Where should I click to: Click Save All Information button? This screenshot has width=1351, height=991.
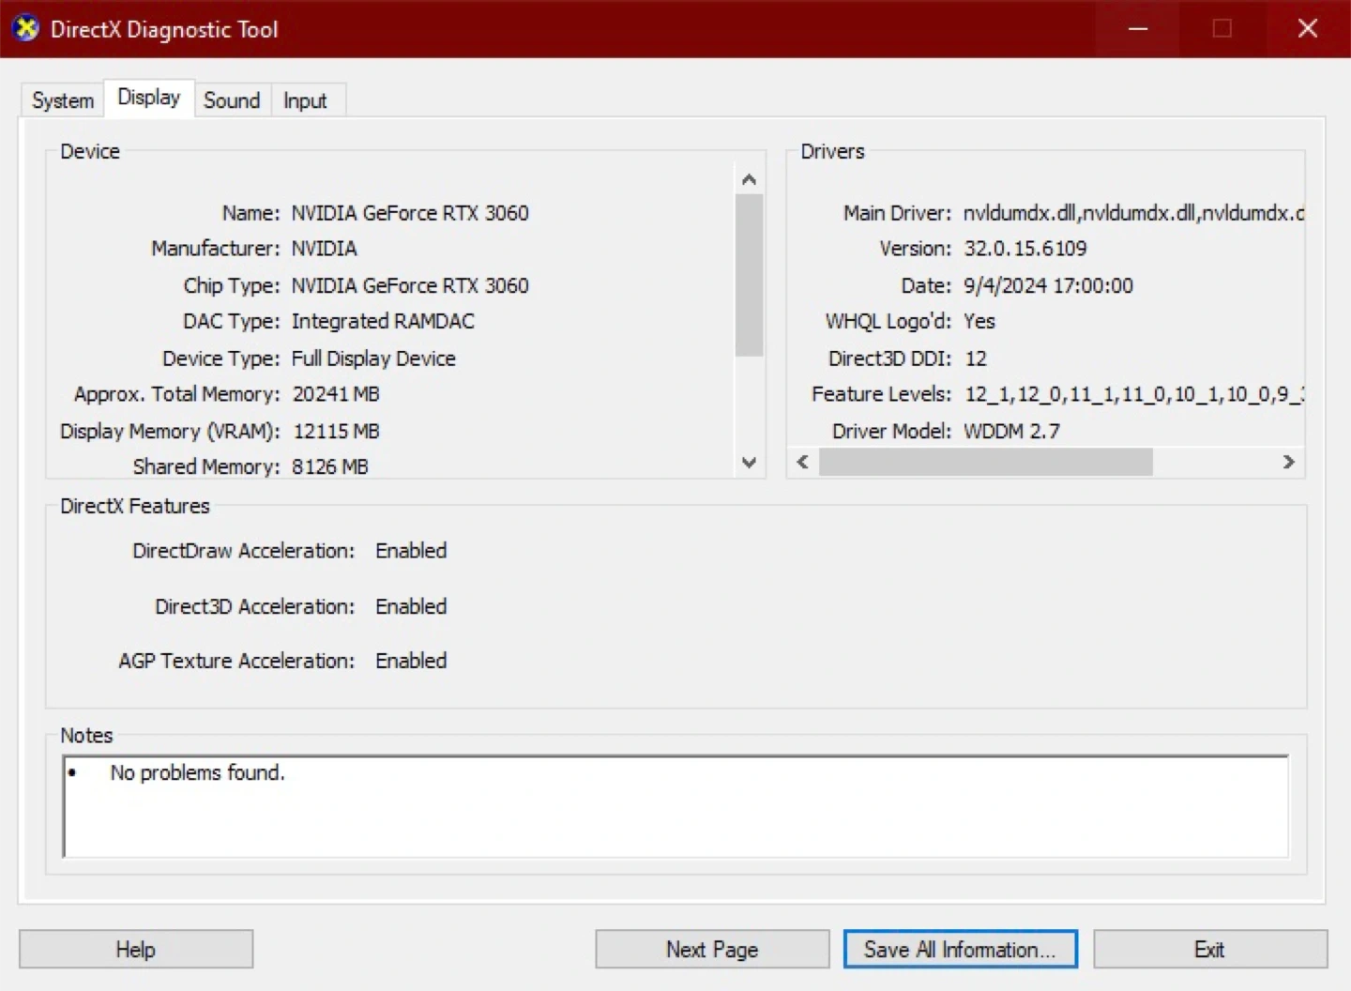(x=960, y=949)
